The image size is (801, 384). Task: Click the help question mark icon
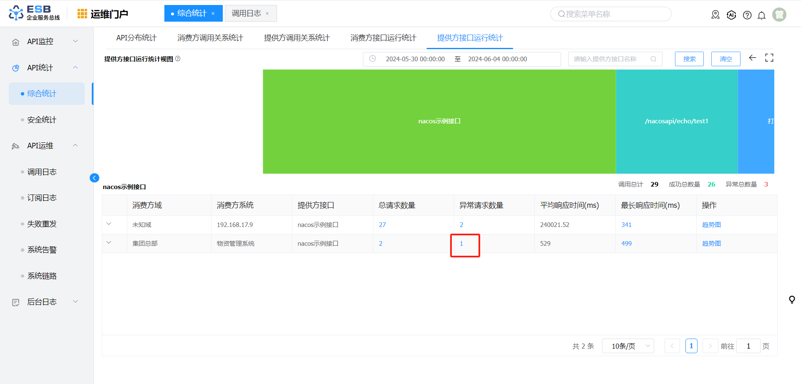pyautogui.click(x=747, y=15)
